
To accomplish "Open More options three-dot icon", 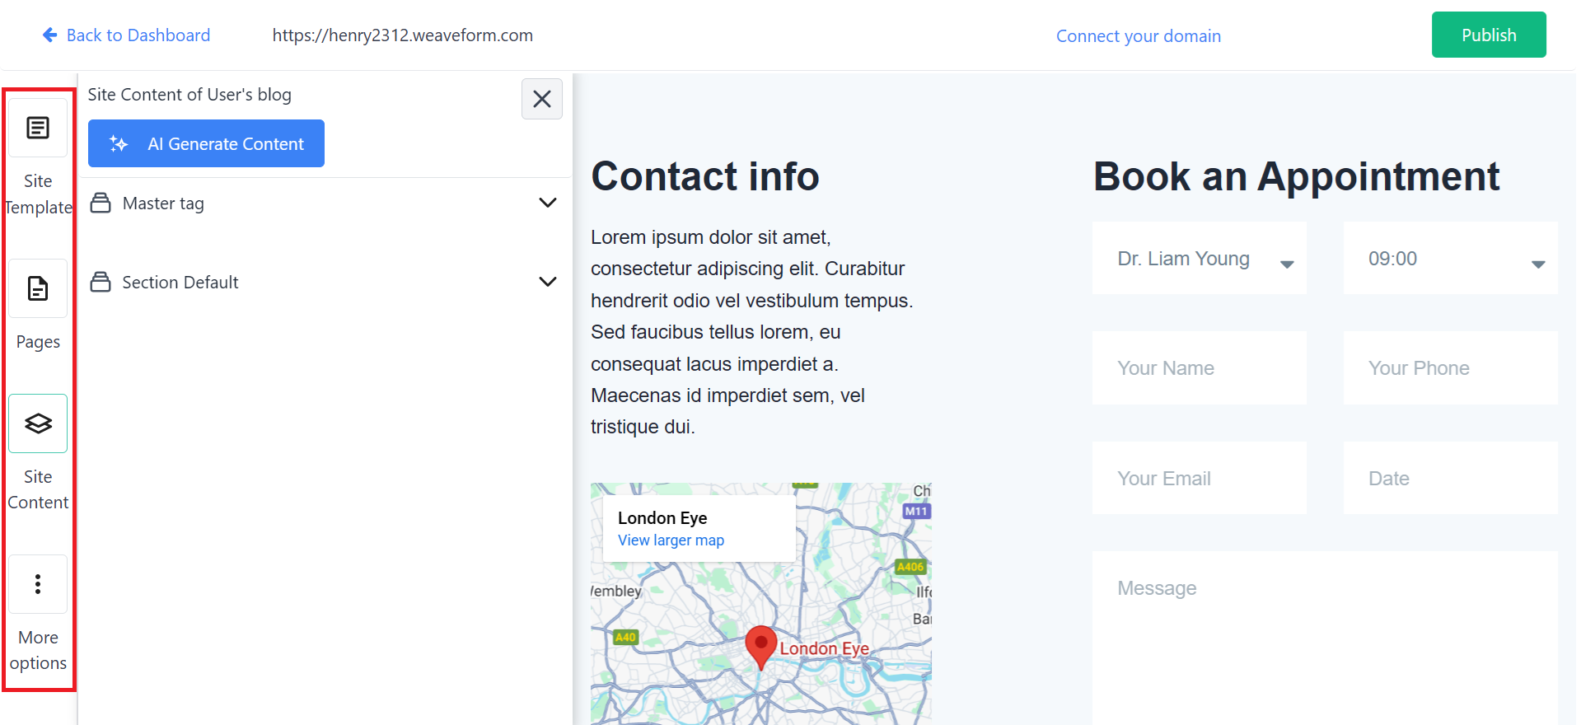I will [38, 584].
